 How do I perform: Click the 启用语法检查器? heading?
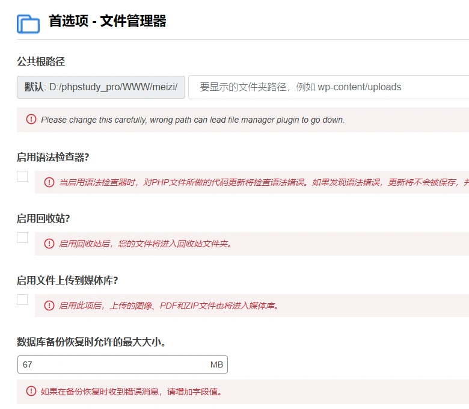tap(53, 157)
